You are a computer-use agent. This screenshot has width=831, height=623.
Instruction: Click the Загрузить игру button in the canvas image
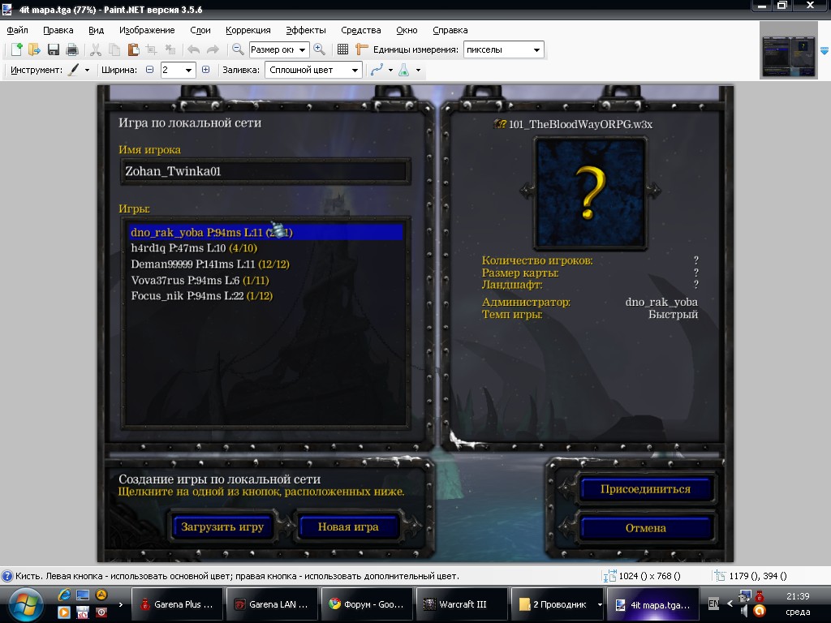pyautogui.click(x=222, y=526)
